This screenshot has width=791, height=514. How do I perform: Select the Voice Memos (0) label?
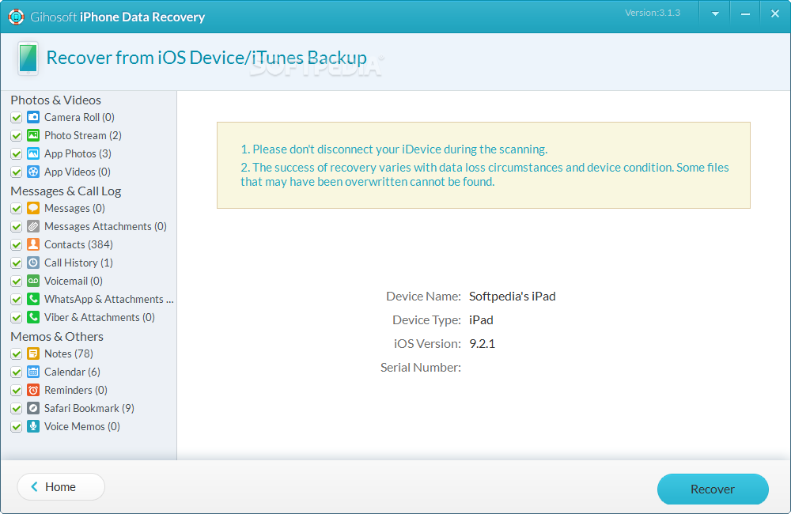tap(82, 425)
